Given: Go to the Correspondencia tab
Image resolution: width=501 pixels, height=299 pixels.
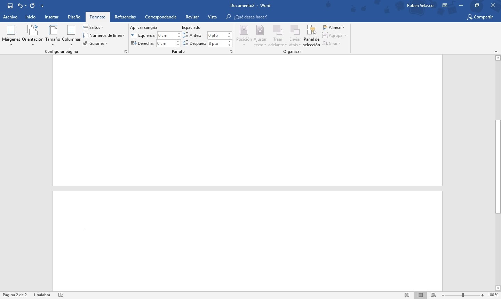Looking at the screenshot, I should (161, 17).
